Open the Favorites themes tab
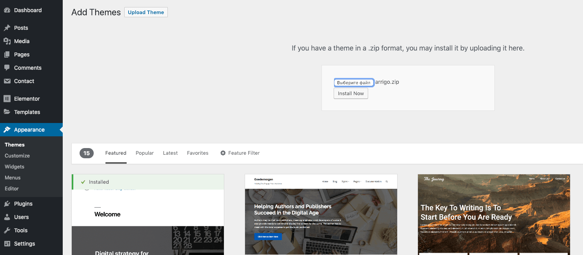The height and width of the screenshot is (255, 583). click(198, 153)
